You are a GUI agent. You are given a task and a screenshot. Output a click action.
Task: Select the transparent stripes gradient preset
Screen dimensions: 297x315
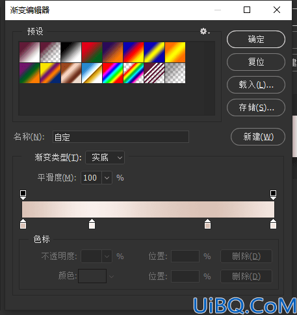point(155,73)
